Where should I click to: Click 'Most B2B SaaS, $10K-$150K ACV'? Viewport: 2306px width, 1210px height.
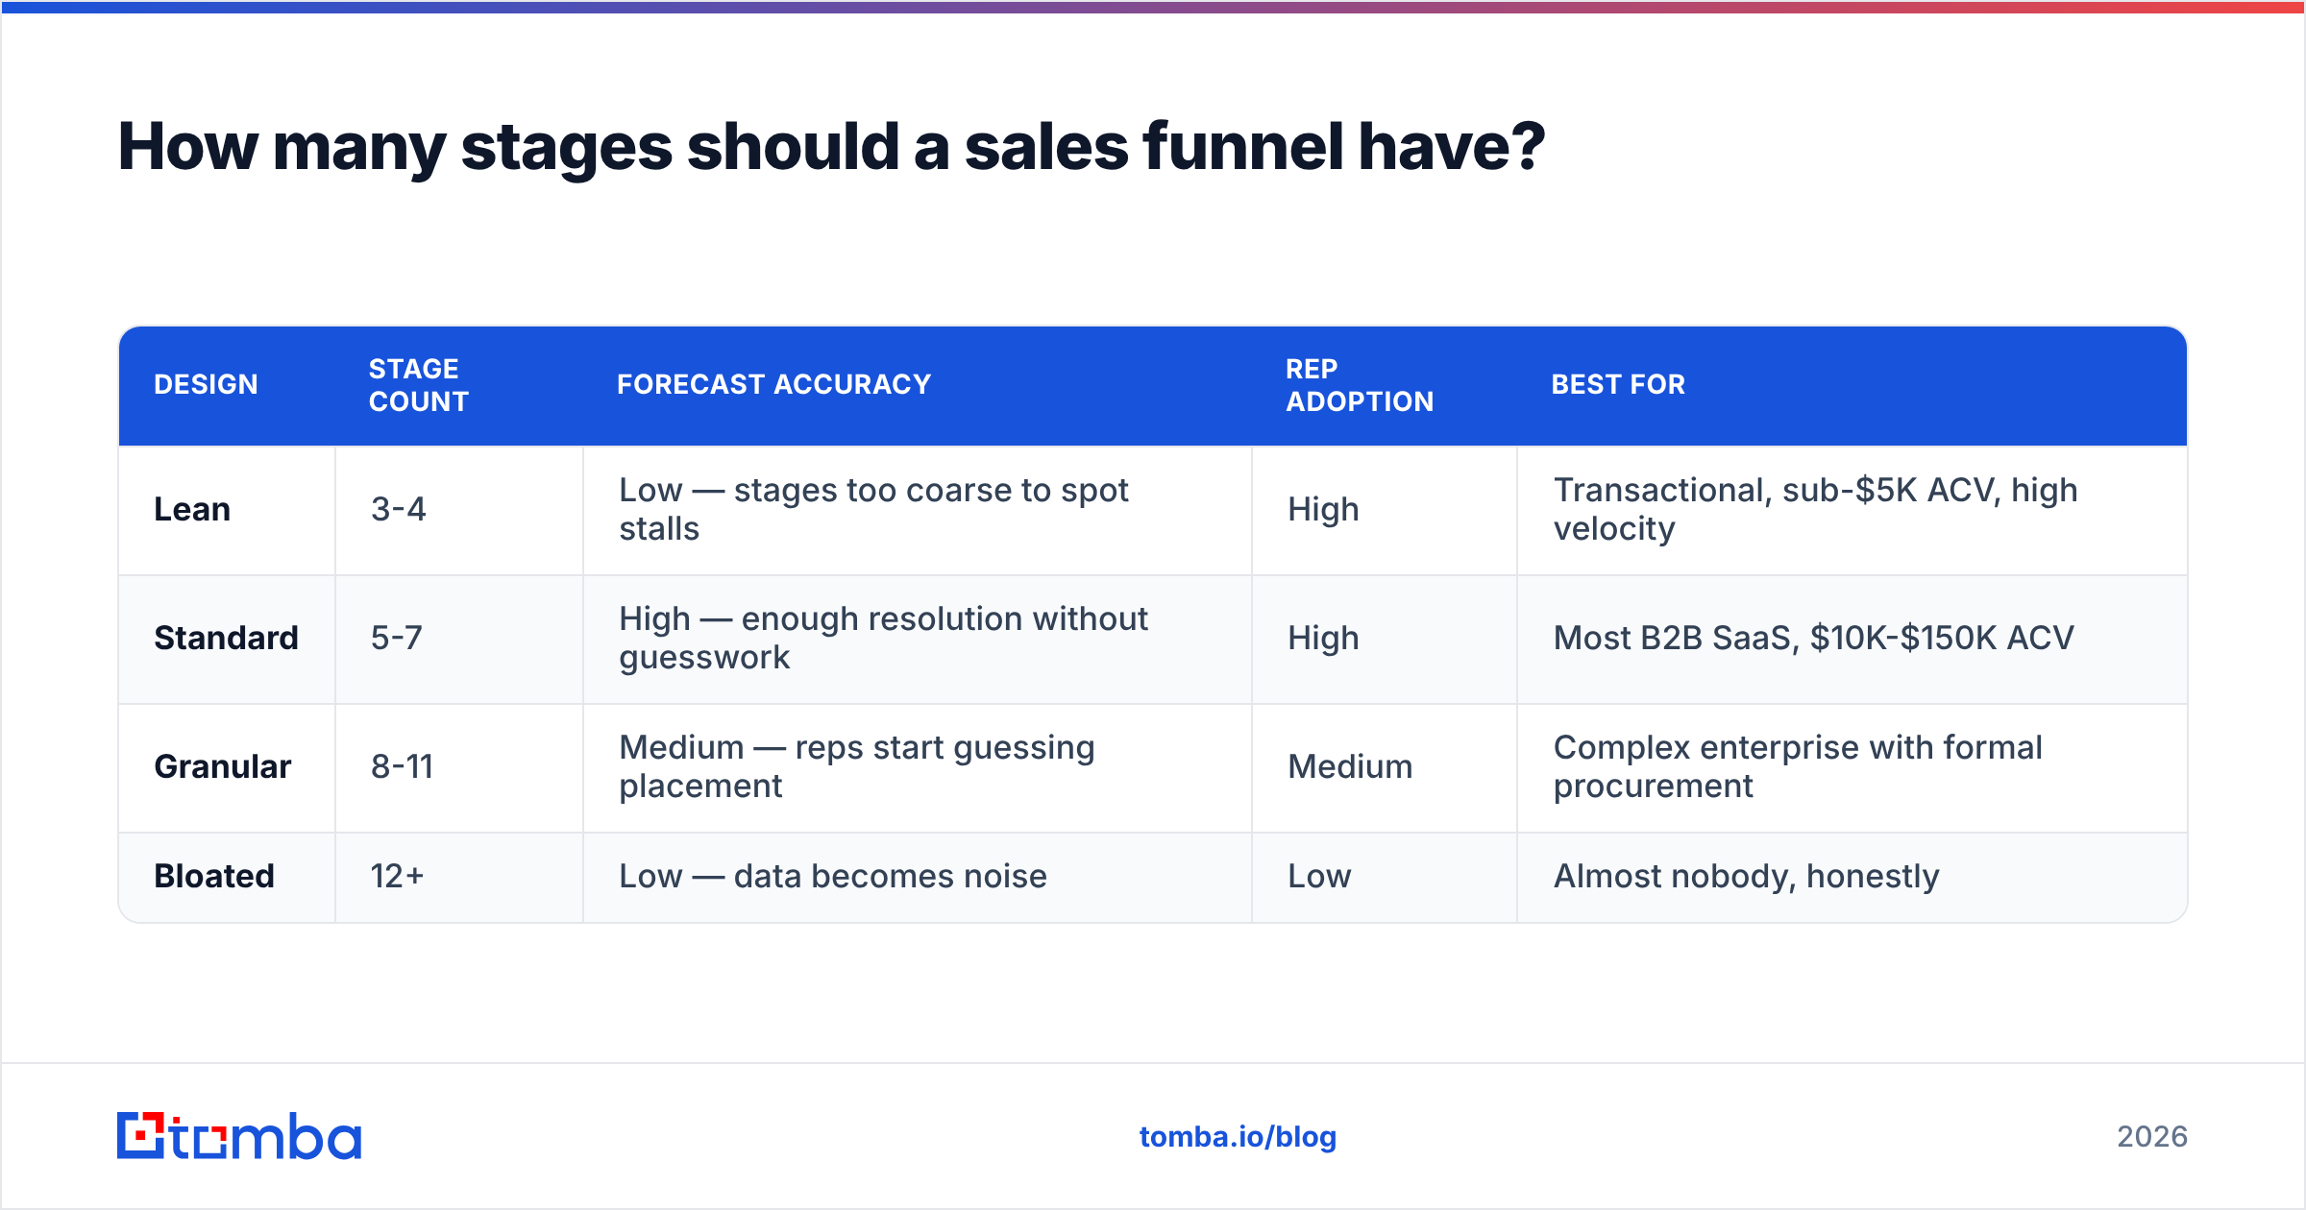pyautogui.click(x=1814, y=638)
